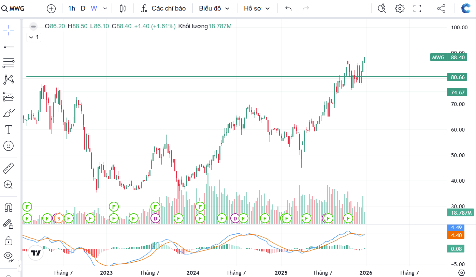This screenshot has height=277, width=476.
Task: Enter fullscreen mode
Action: point(417,9)
